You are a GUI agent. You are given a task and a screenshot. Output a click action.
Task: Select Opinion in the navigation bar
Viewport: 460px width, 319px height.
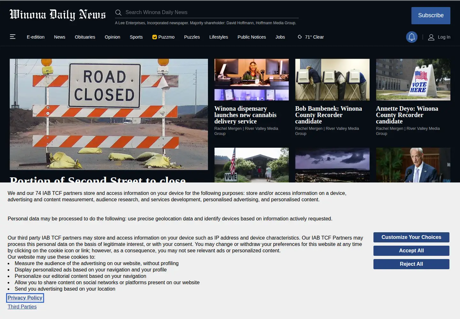112,37
